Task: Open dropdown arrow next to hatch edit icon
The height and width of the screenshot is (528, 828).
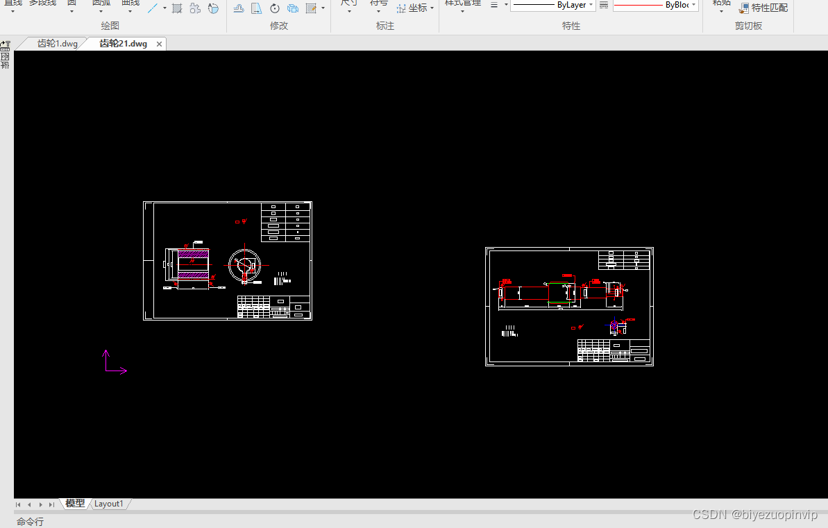Action: pos(323,8)
